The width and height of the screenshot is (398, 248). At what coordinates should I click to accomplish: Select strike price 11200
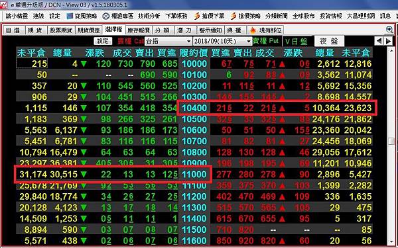[194, 196]
